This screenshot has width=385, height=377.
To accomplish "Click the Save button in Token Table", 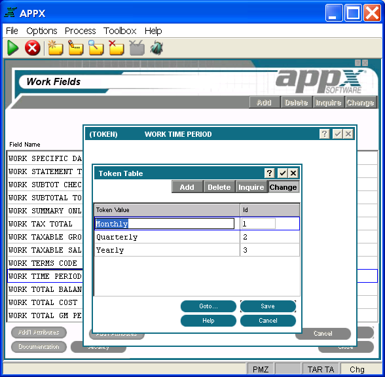I will click(268, 306).
